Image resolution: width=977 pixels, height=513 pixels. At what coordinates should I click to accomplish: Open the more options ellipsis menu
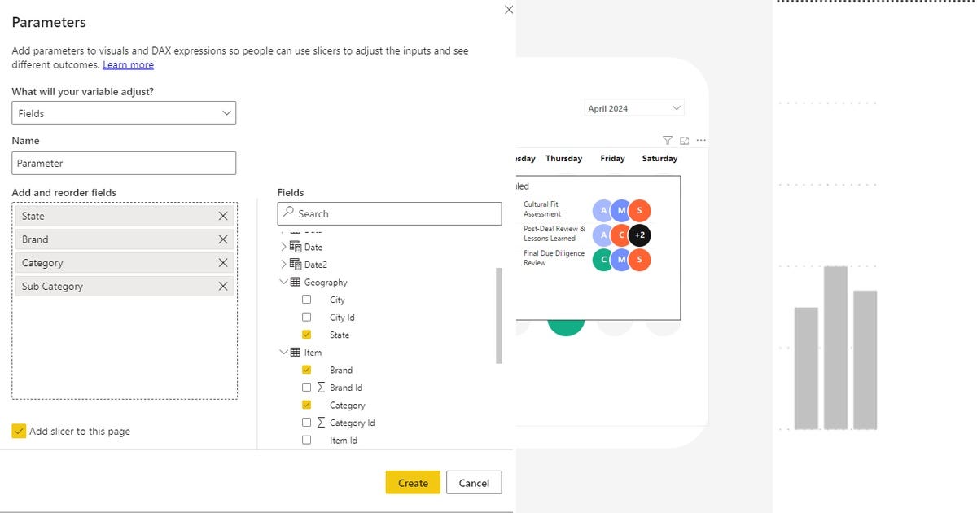pos(701,140)
